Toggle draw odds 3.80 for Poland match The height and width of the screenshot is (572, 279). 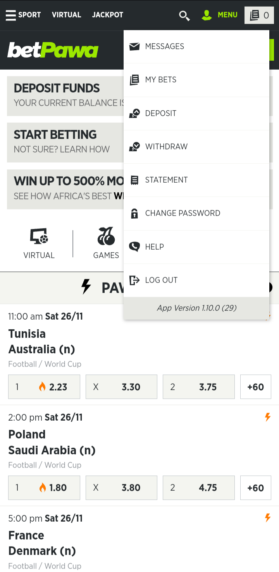121,488
